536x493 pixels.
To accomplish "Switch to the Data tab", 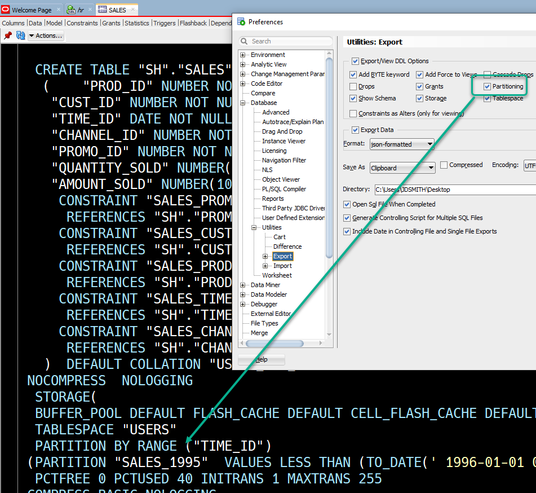I will click(35, 23).
